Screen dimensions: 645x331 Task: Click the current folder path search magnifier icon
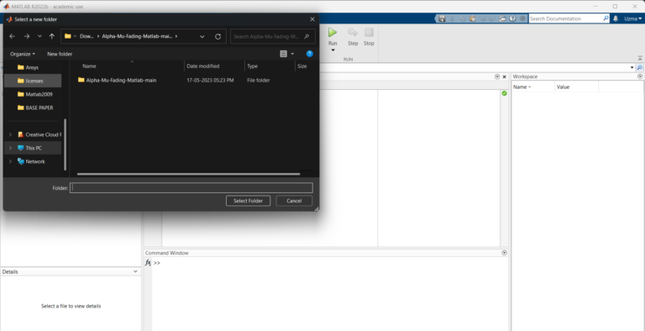pyautogui.click(x=640, y=67)
